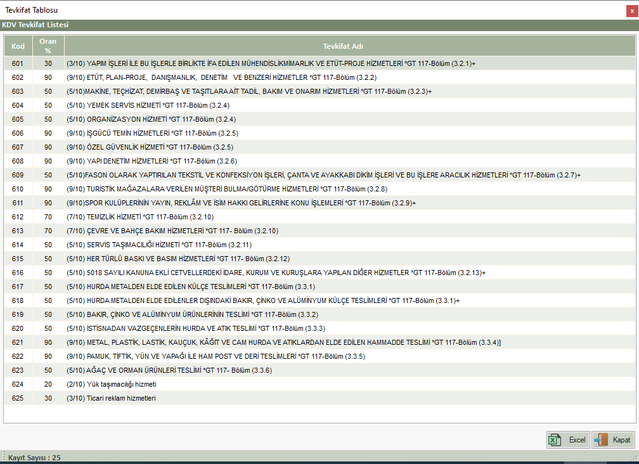Click code cell 605
639x464 pixels.
point(18,119)
